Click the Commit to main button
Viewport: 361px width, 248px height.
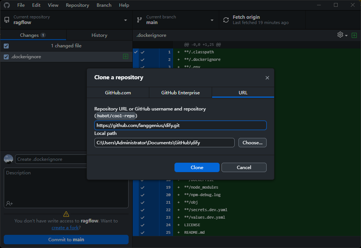[x=66, y=239]
